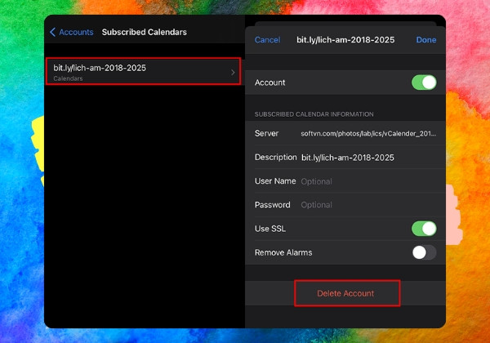Screen dimensions: 490x343
Task: Delete the subscribed calendar account
Action: click(x=347, y=293)
